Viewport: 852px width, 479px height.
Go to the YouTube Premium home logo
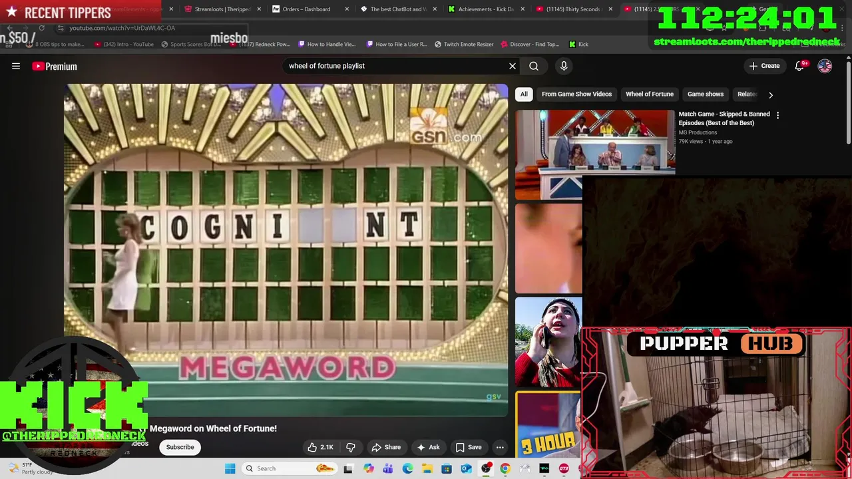(x=55, y=66)
